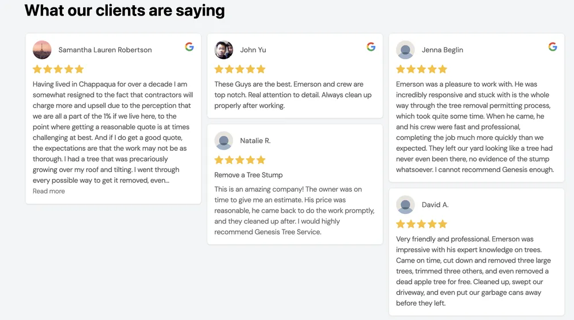Open David A.'s reviewer name
Screen dimensions: 574x320
tap(435, 205)
